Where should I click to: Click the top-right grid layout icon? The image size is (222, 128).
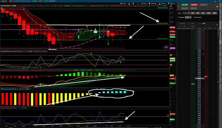click(215, 2)
